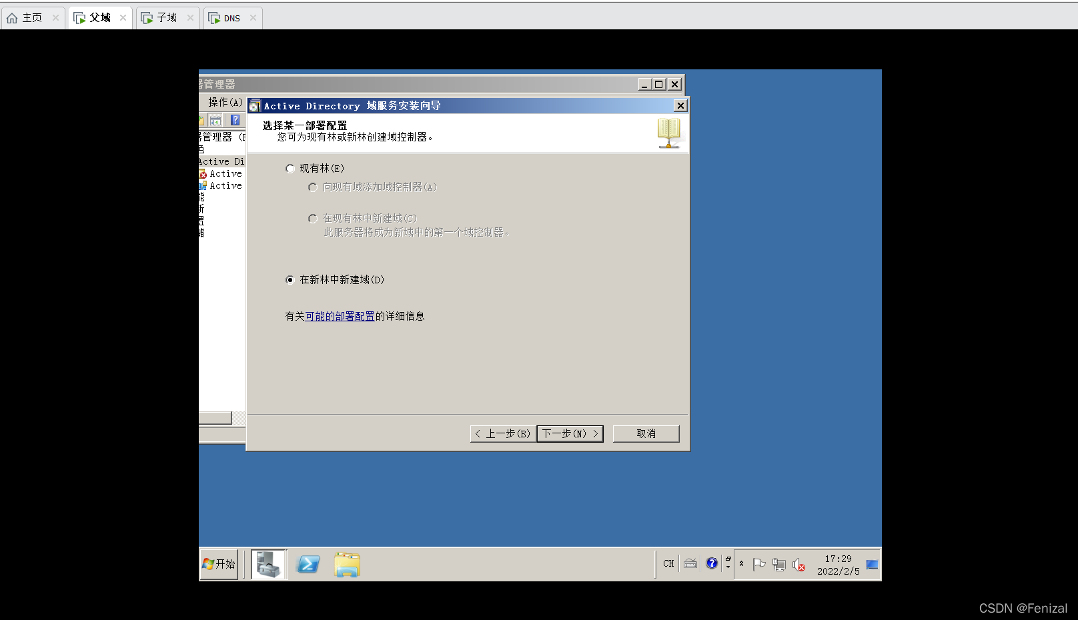
Task: Select second Active tree item in Server Manager
Action: (222, 186)
